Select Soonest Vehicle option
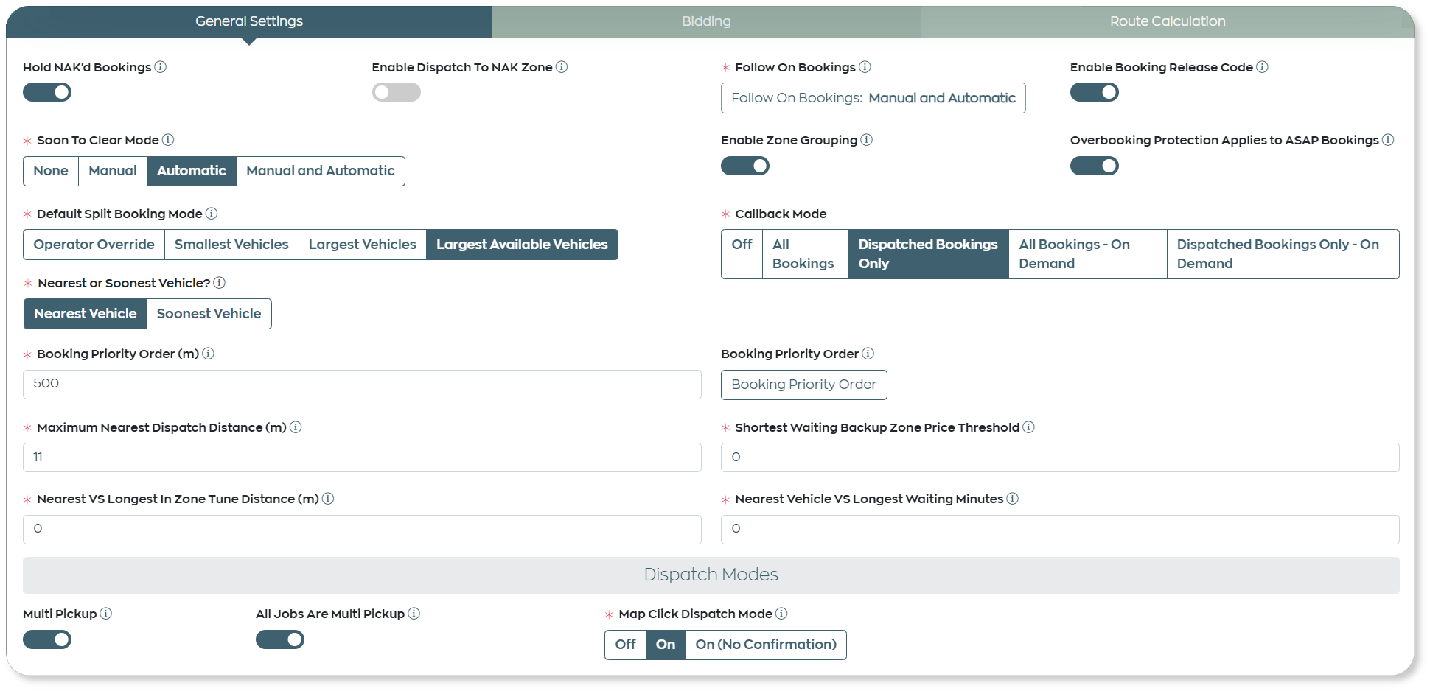This screenshot has height=691, width=1430. pos(209,313)
